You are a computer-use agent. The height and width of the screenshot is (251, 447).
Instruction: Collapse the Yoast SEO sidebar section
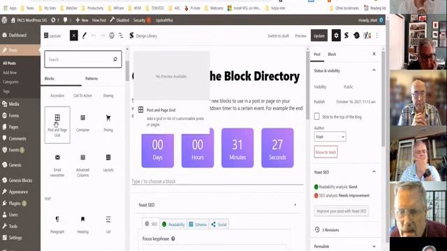click(x=374, y=172)
